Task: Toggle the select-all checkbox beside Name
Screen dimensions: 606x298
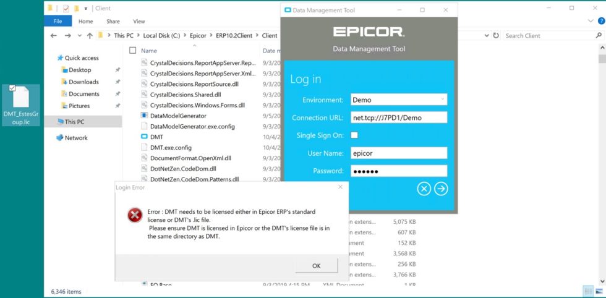Action: [132, 50]
